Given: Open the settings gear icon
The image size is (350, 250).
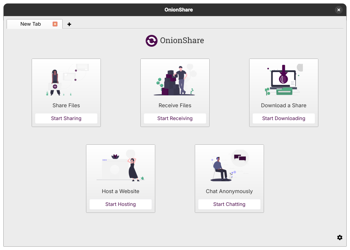Looking at the screenshot, I should 339,238.
